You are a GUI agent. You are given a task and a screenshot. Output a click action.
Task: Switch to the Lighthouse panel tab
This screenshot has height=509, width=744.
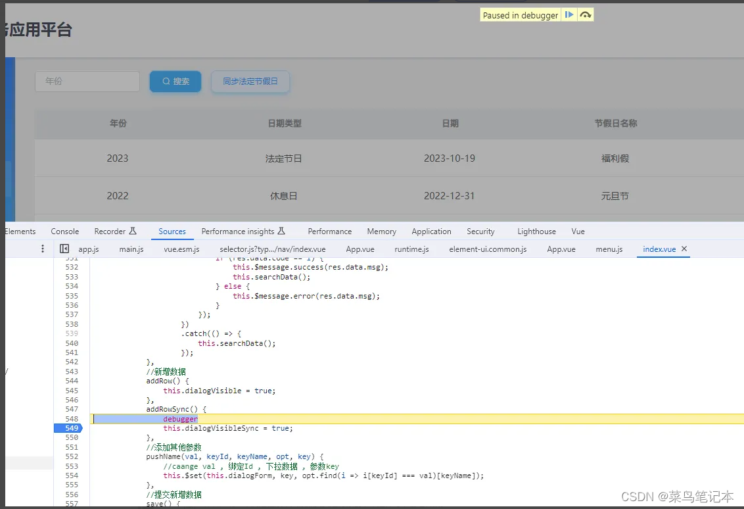pos(537,231)
